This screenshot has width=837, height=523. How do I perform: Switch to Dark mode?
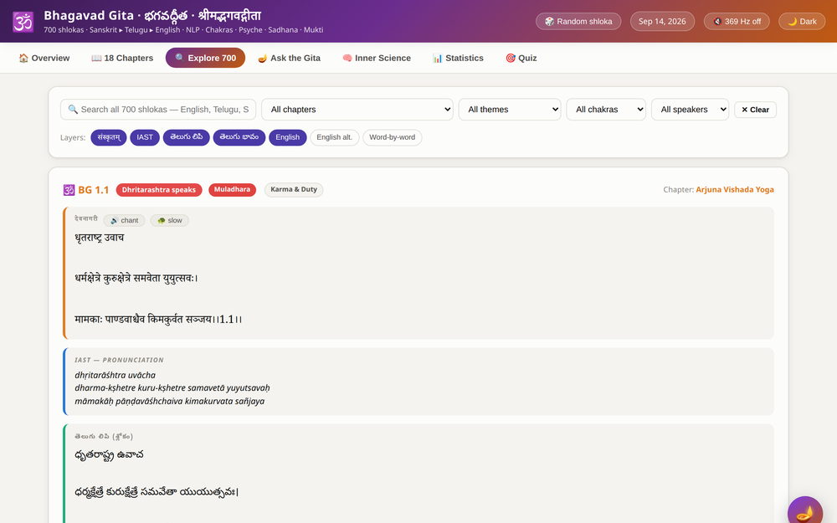(802, 22)
